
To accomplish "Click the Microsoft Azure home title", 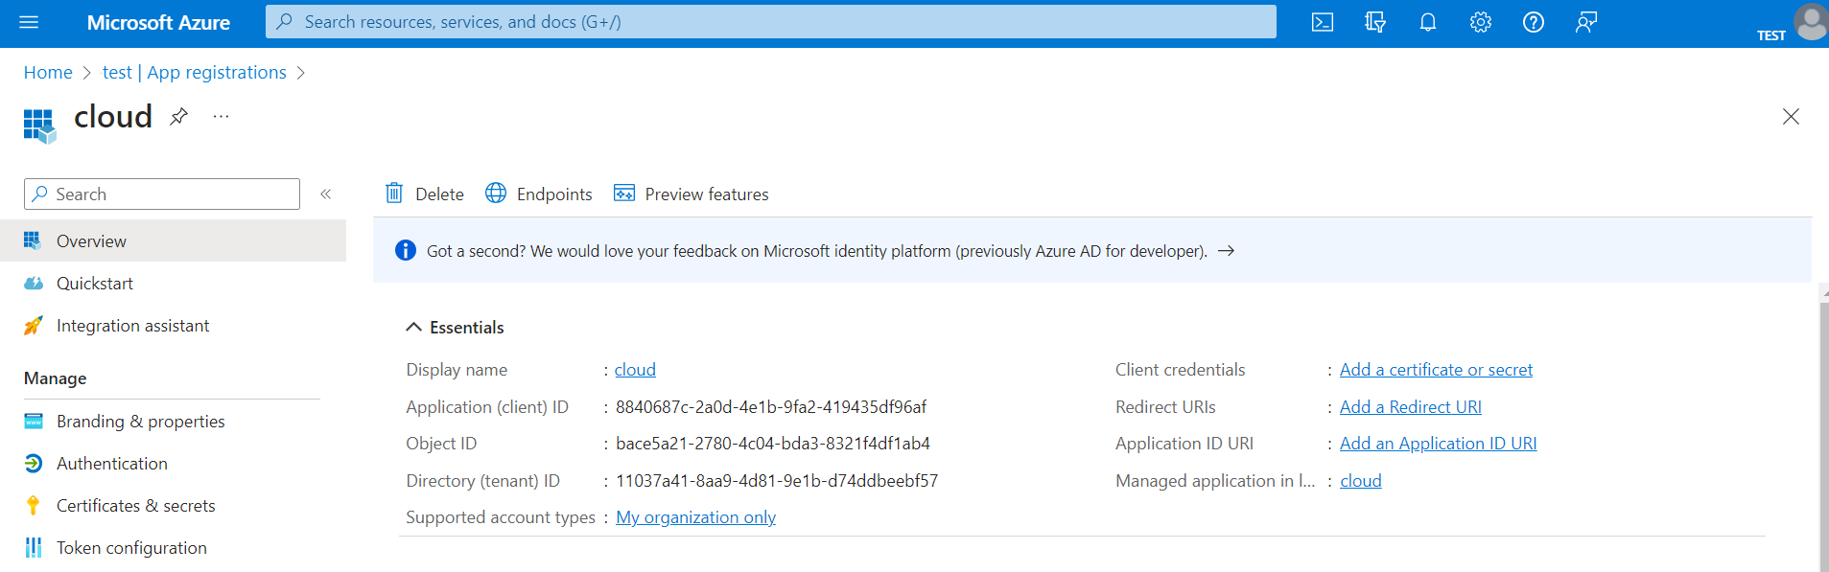I will [x=158, y=22].
